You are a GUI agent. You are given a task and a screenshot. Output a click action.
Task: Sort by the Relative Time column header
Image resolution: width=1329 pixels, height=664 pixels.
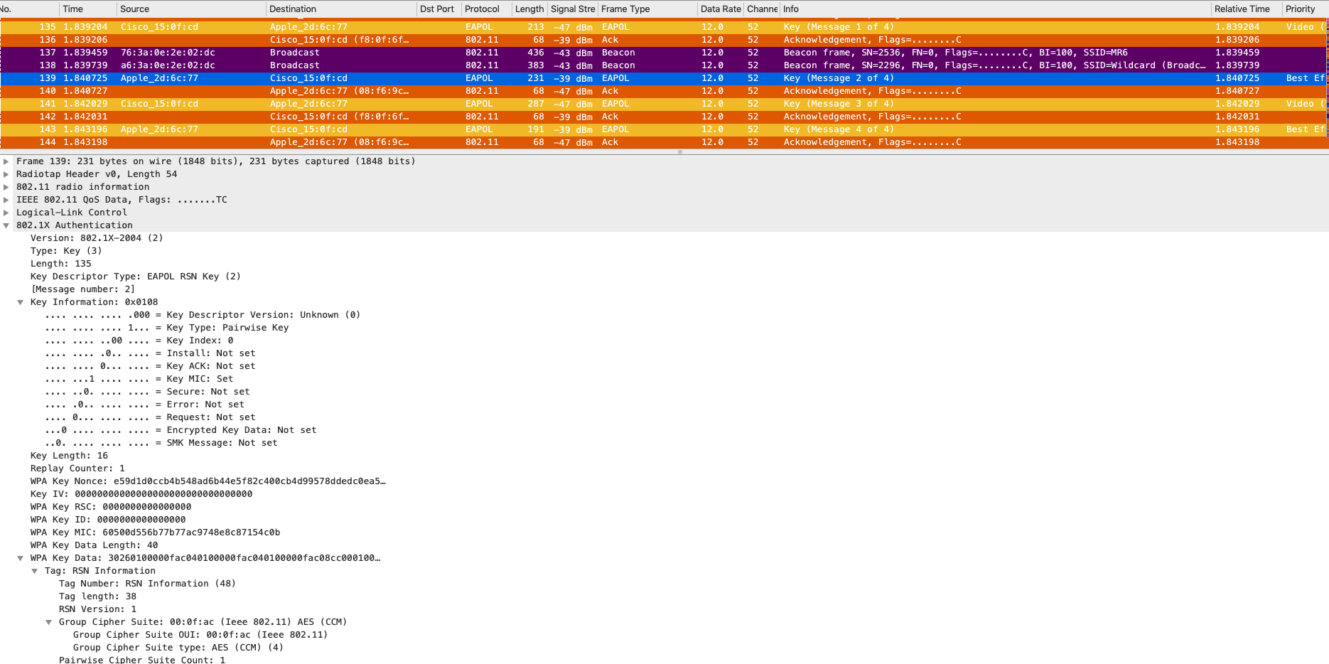point(1242,9)
